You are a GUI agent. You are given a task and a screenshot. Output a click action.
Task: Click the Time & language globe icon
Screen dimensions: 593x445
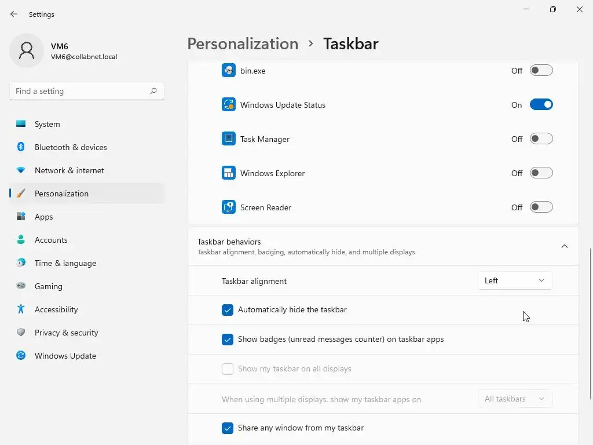[x=21, y=262]
